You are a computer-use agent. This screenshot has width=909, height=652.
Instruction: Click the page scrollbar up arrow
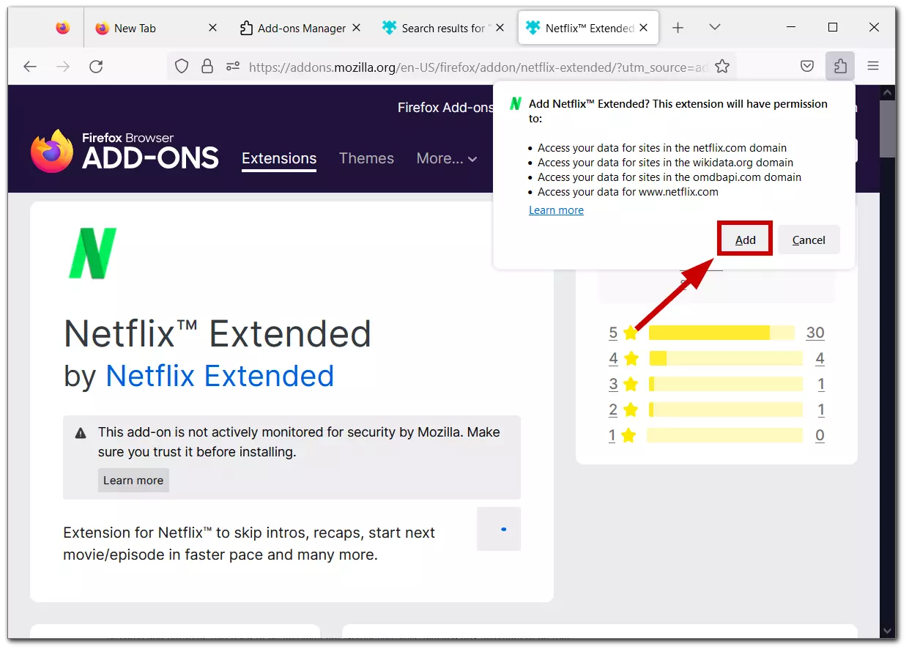pos(888,93)
